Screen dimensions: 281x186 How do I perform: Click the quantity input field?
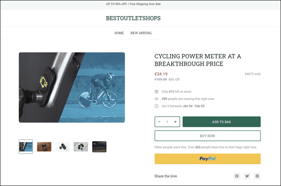pos(167,122)
